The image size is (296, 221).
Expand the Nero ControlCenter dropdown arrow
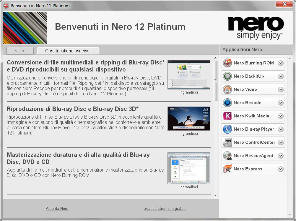click(x=281, y=142)
